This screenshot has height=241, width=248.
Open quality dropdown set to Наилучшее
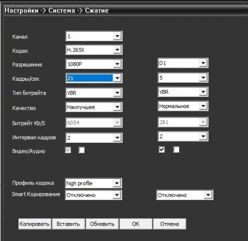coord(94,107)
